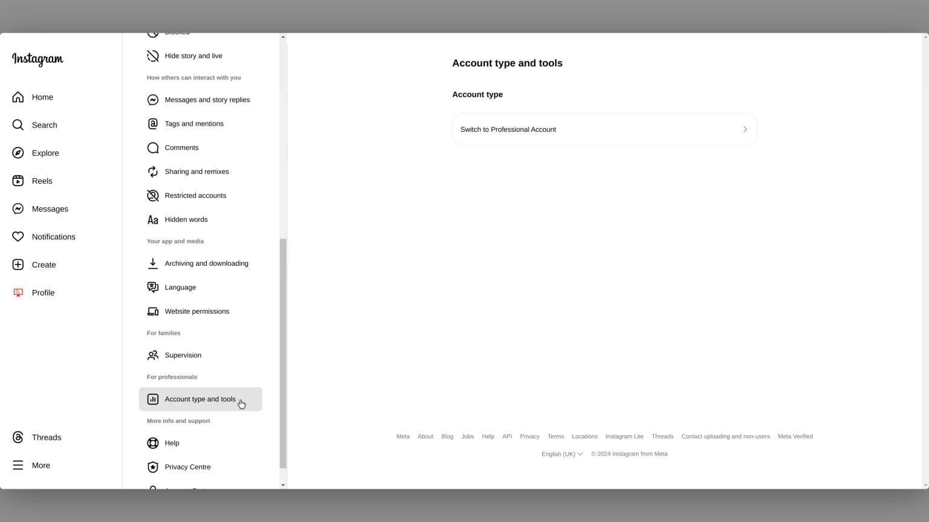This screenshot has height=522, width=929.
Task: Expand Switch to Professional Account chevron
Action: 745,129
